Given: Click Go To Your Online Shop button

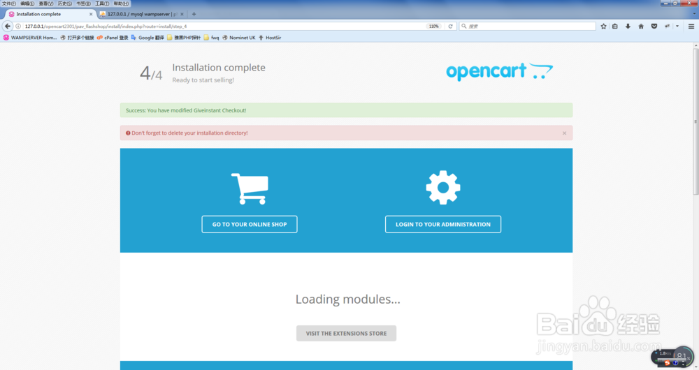Looking at the screenshot, I should [x=250, y=224].
